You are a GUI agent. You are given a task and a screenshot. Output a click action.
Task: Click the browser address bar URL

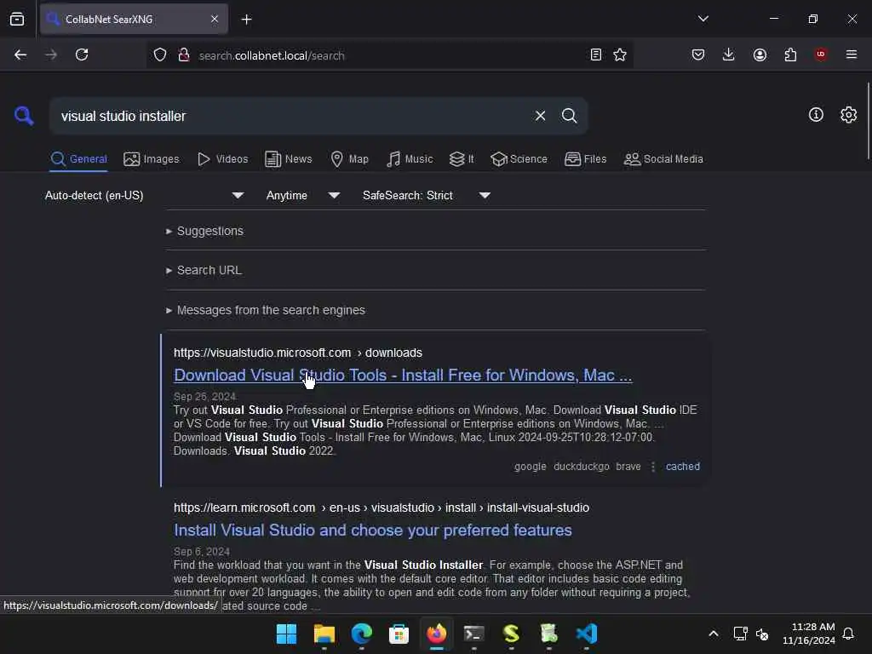pos(272,55)
